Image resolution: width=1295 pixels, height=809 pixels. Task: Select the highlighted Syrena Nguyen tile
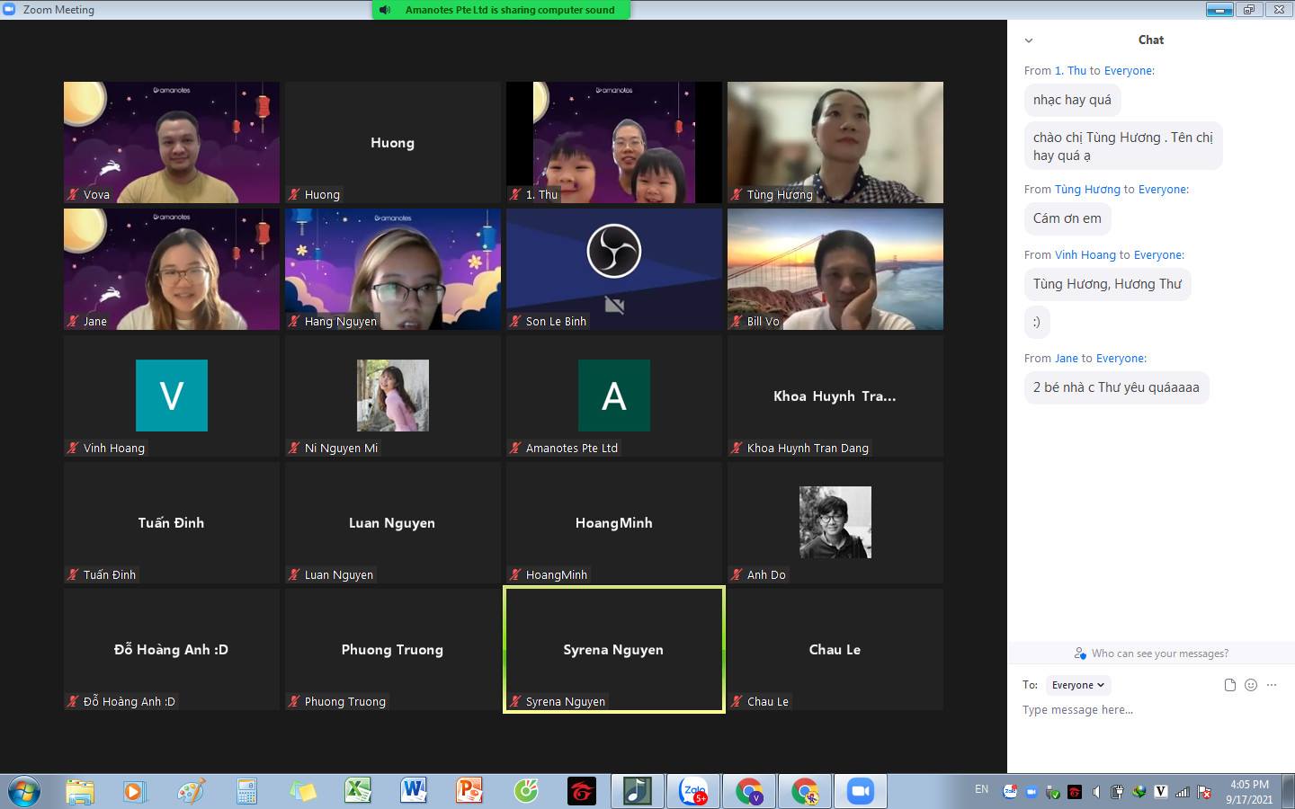coord(614,649)
